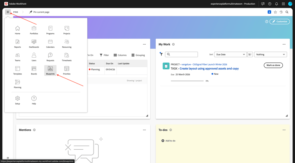The image size is (295, 163).
Task: Open the Nothing grouping dropdown
Action: pos(270,54)
